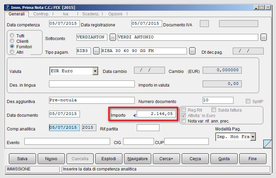Toggle the SplitP checkbox

click(x=248, y=101)
